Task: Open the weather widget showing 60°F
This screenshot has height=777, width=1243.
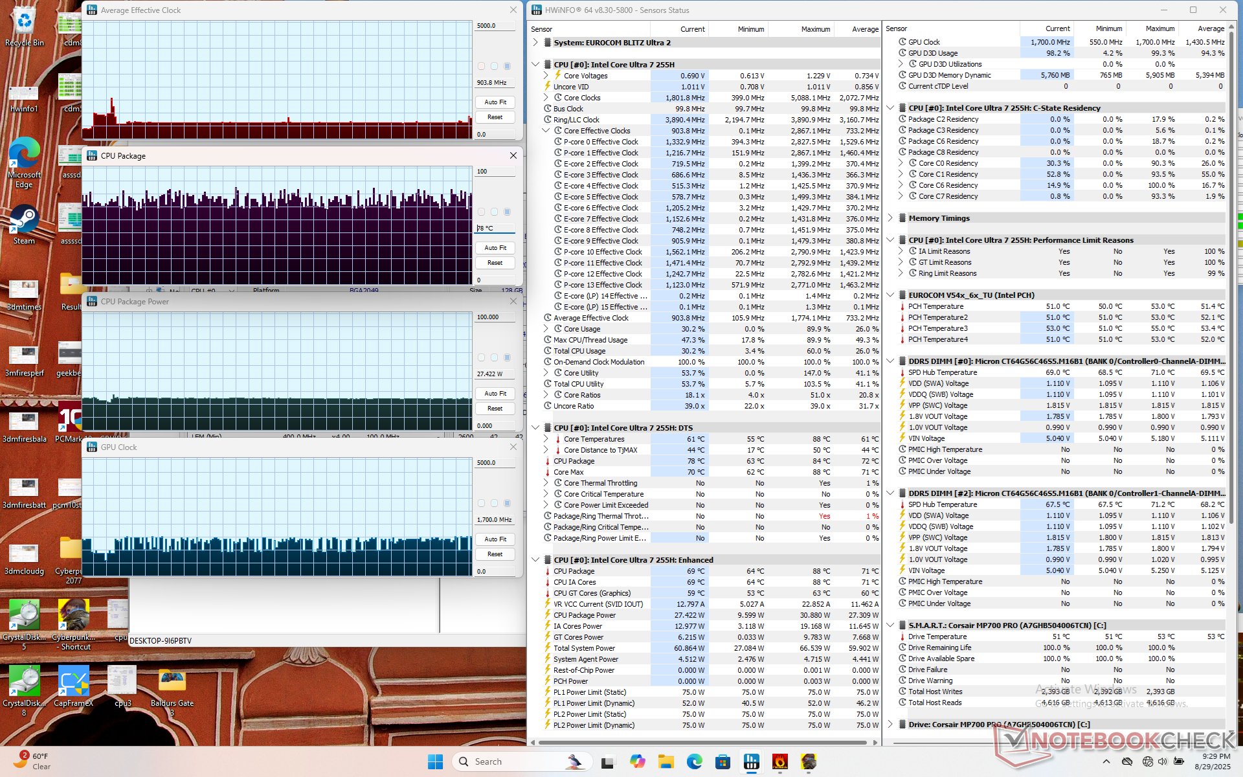Action: pyautogui.click(x=32, y=761)
